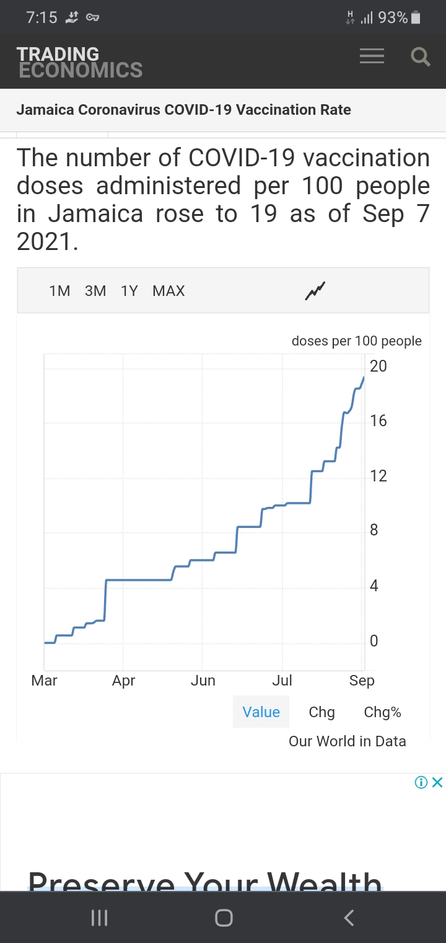Go to Trading Economics logo homepage
446x943 pixels.
pyautogui.click(x=79, y=62)
